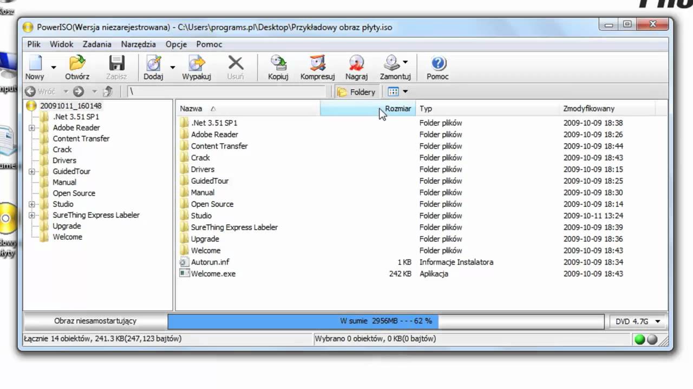Screen dimensions: 693x389
Task: Select GuidedTour in the file list
Action: point(210,181)
